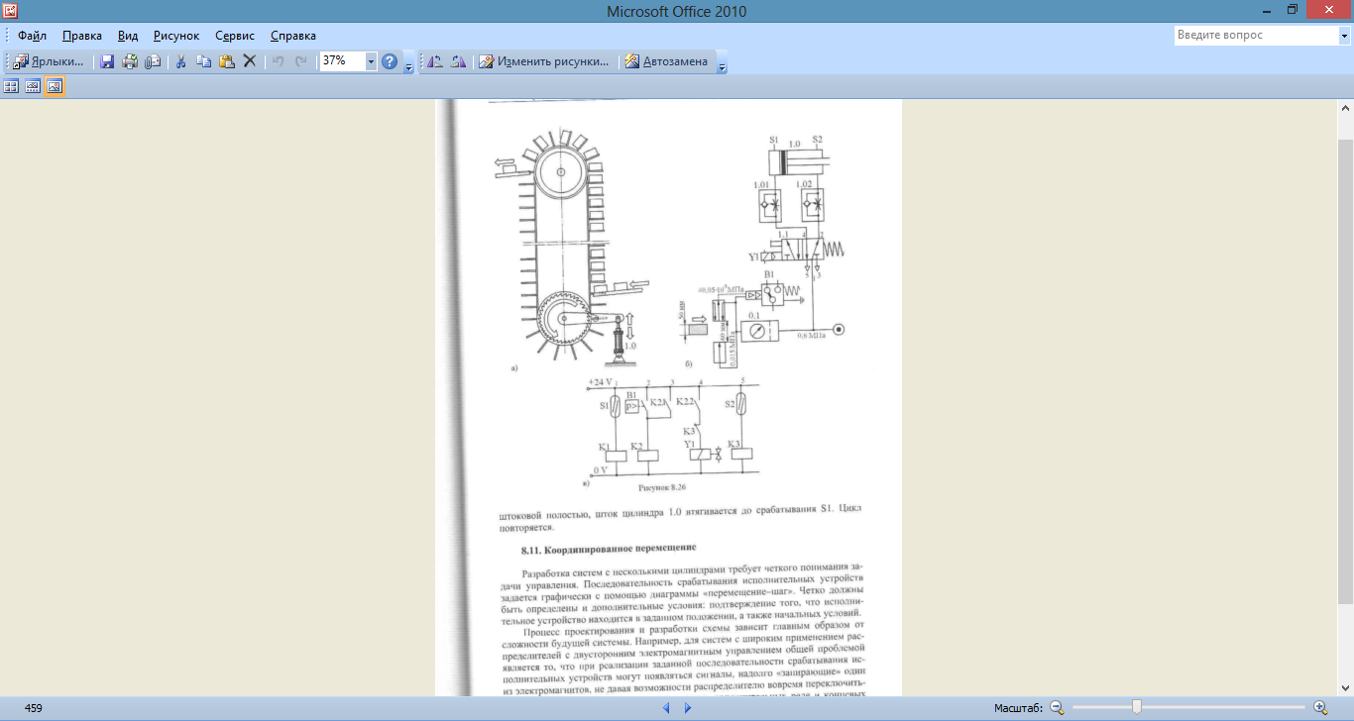Save the picture with the floppy disk icon
This screenshot has width=1354, height=721.
pos(108,61)
